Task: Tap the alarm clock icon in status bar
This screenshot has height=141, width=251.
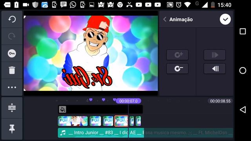Action: [178, 5]
